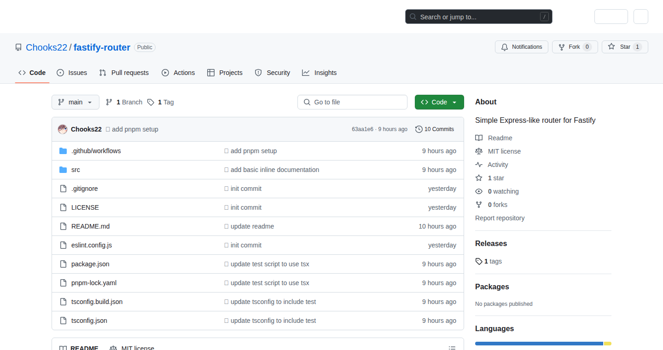Click the repository icon beside Chooks22
The image size is (663, 350).
tap(18, 47)
